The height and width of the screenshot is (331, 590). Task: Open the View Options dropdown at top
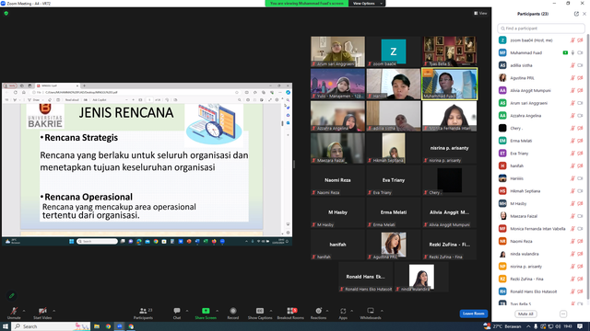pos(367,4)
